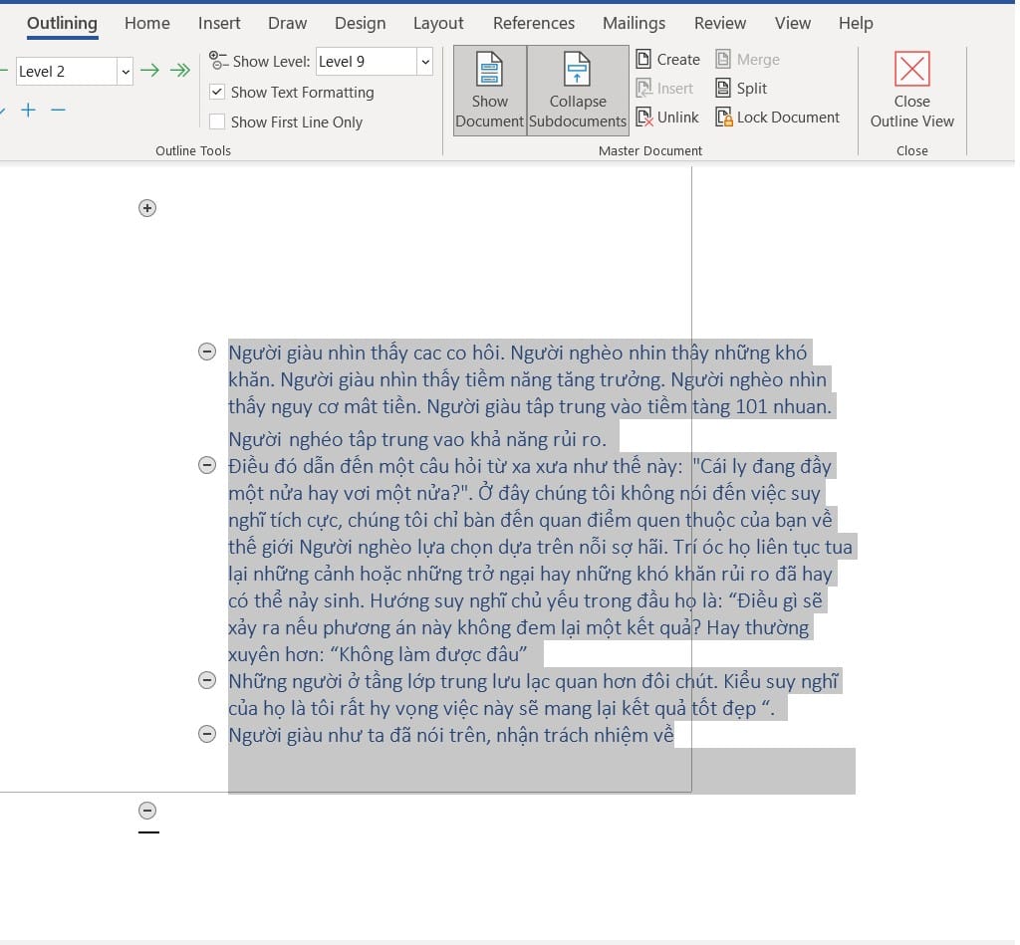Open the View tab
This screenshot has width=1020, height=945.
tap(792, 24)
